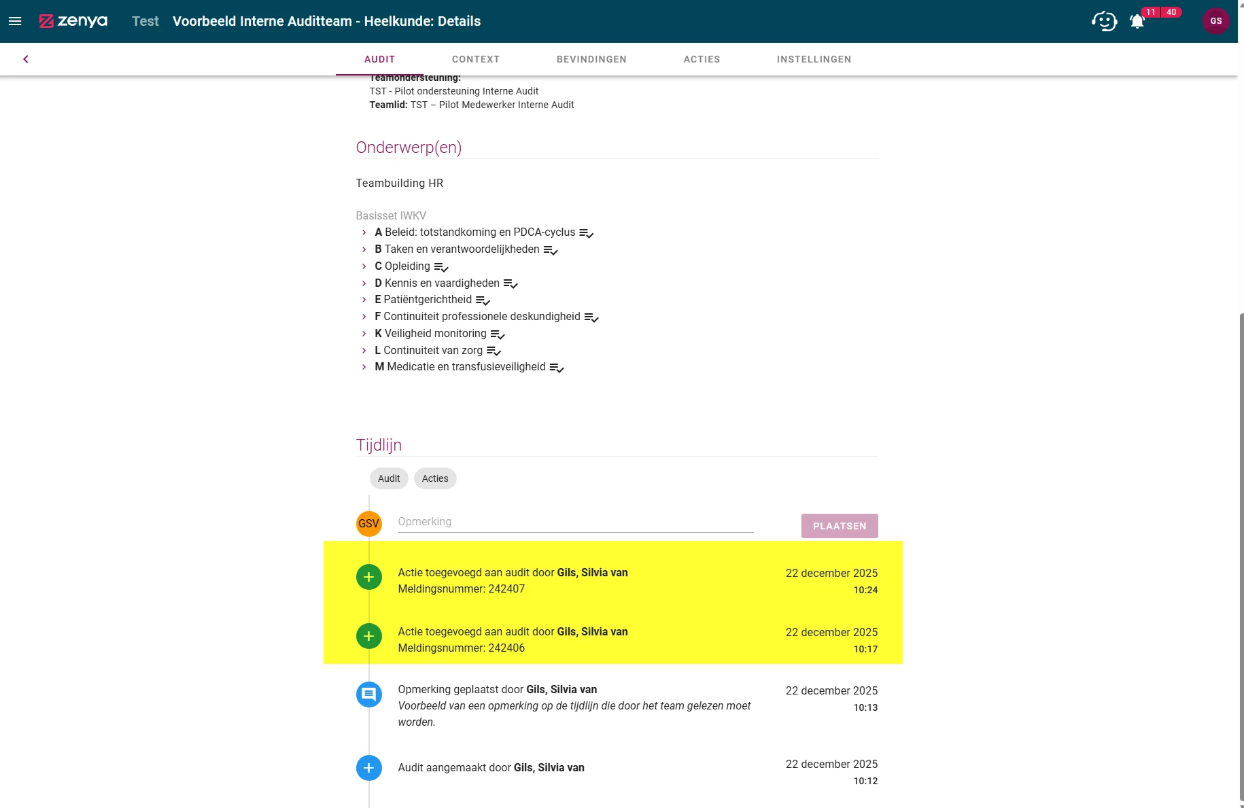Click the page vertical scrollbar thumb

click(x=1241, y=557)
